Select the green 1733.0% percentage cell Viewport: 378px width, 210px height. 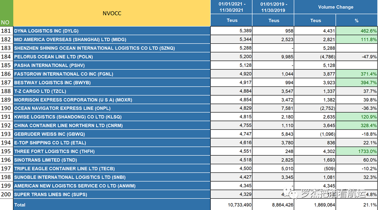click(357, 151)
